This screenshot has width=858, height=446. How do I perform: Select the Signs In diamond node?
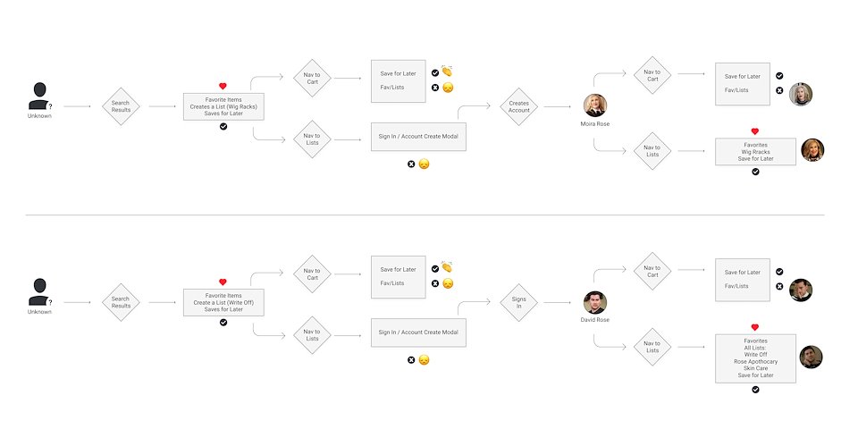coord(518,303)
